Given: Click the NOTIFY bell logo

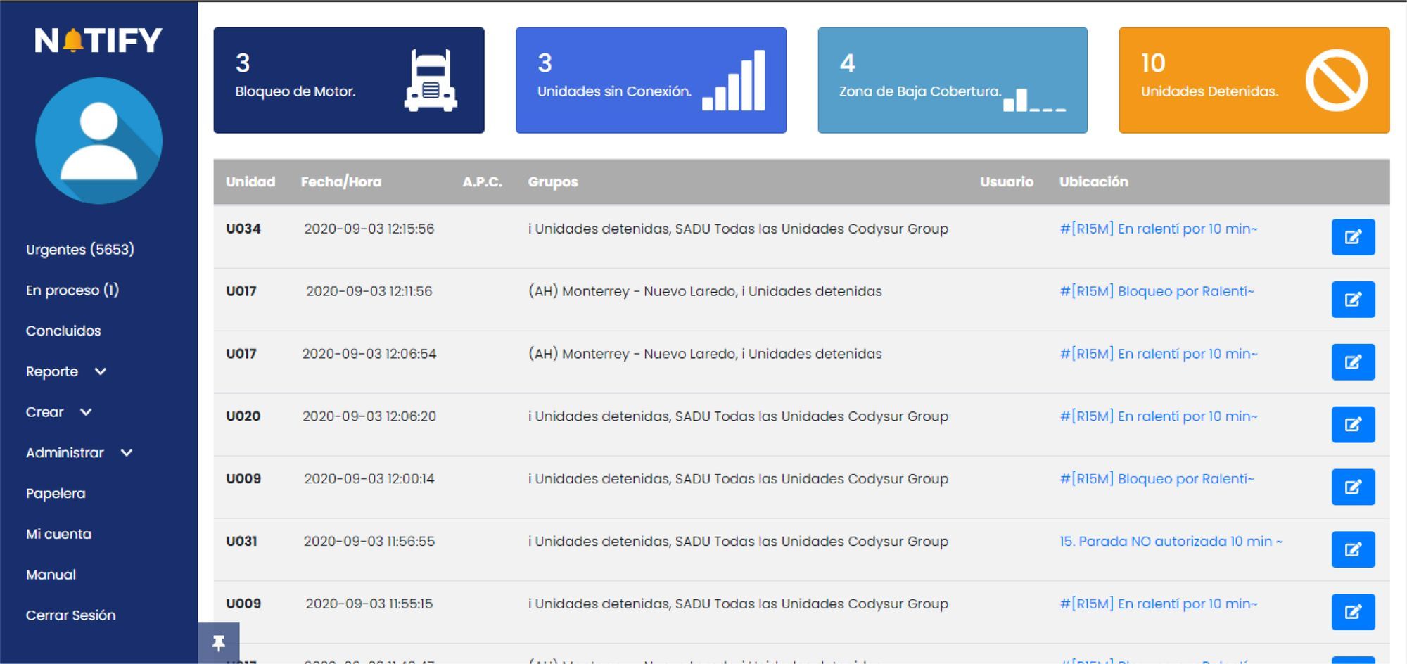Looking at the screenshot, I should [98, 41].
